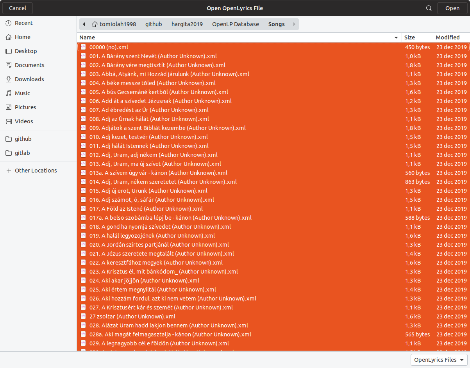Click file icon of 010. Adj kezet, testvér
Viewport: 470px width, 368px height.
pyautogui.click(x=83, y=137)
